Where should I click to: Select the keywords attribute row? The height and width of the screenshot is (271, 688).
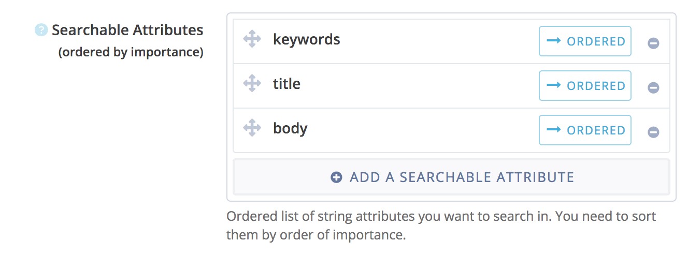click(x=451, y=41)
